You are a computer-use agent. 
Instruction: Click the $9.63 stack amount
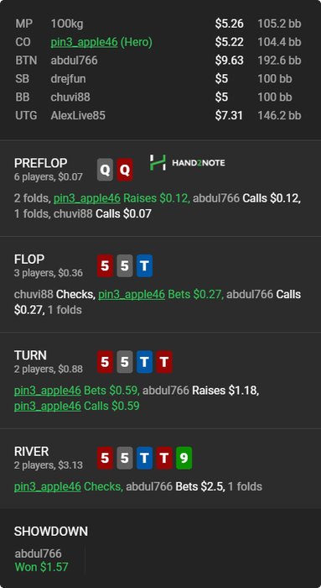pos(229,60)
